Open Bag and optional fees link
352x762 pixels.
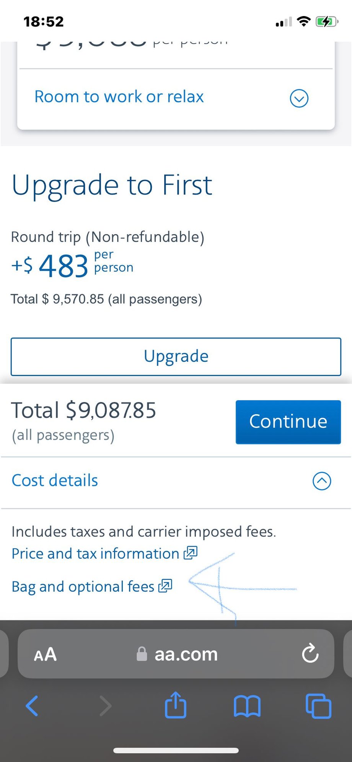tap(83, 586)
